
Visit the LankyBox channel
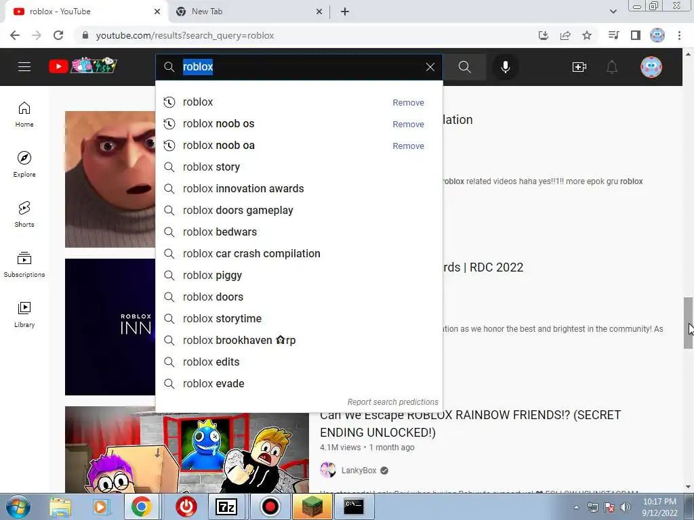pos(359,471)
